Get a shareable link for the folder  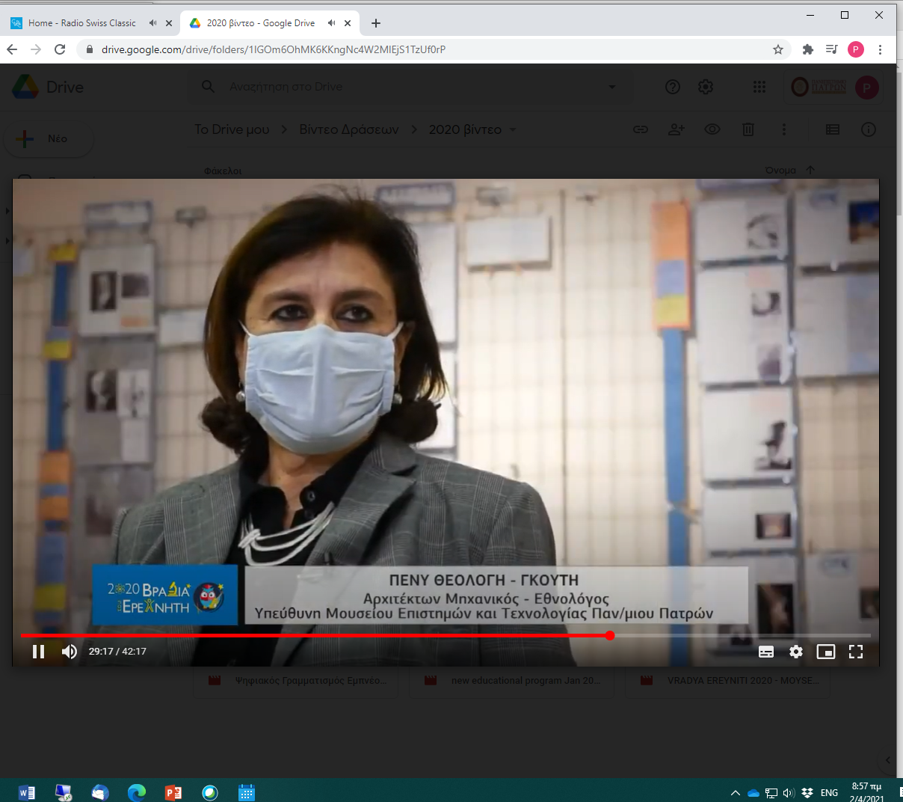click(641, 129)
